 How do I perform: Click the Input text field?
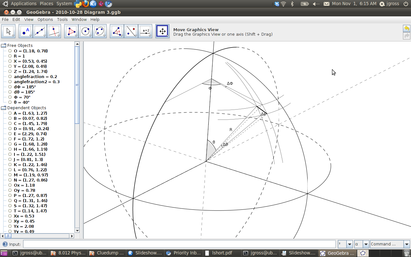[179, 244]
